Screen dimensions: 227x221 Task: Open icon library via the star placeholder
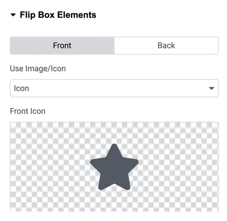[x=114, y=167]
